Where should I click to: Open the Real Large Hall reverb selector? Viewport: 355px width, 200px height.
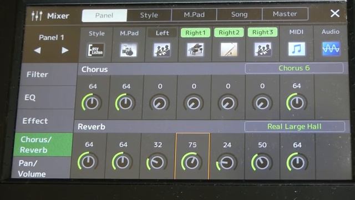[295, 127]
